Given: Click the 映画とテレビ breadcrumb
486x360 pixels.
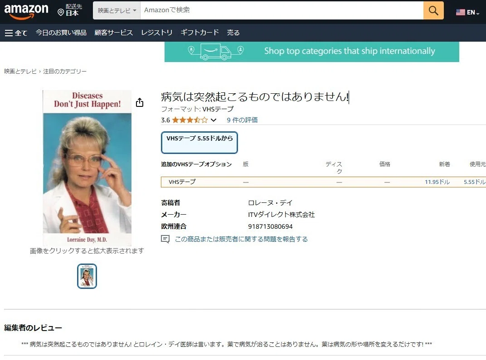Looking at the screenshot, I should click(x=20, y=72).
